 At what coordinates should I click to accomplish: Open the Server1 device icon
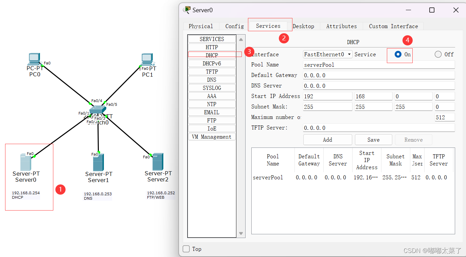98,162
